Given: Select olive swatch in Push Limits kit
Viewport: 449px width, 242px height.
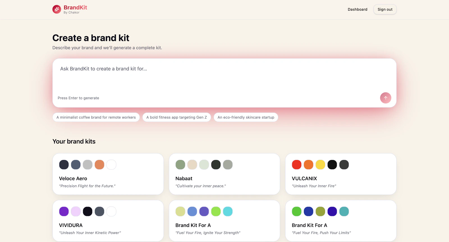Looking at the screenshot, I should point(320,211).
